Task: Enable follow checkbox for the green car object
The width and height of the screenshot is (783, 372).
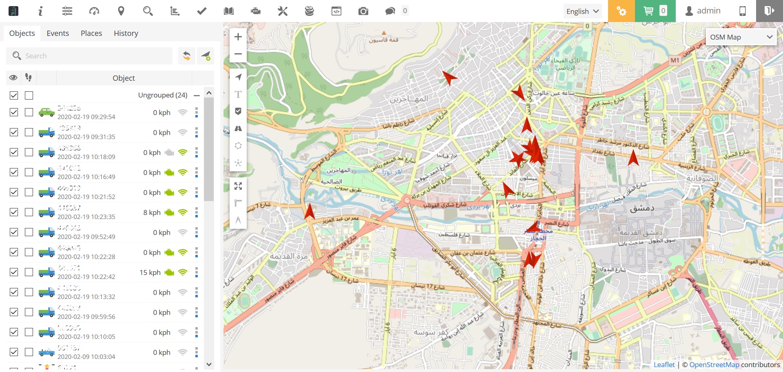Action: 29,112
